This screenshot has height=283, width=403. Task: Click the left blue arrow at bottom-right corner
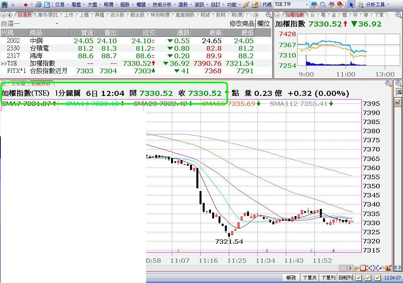coord(396,268)
